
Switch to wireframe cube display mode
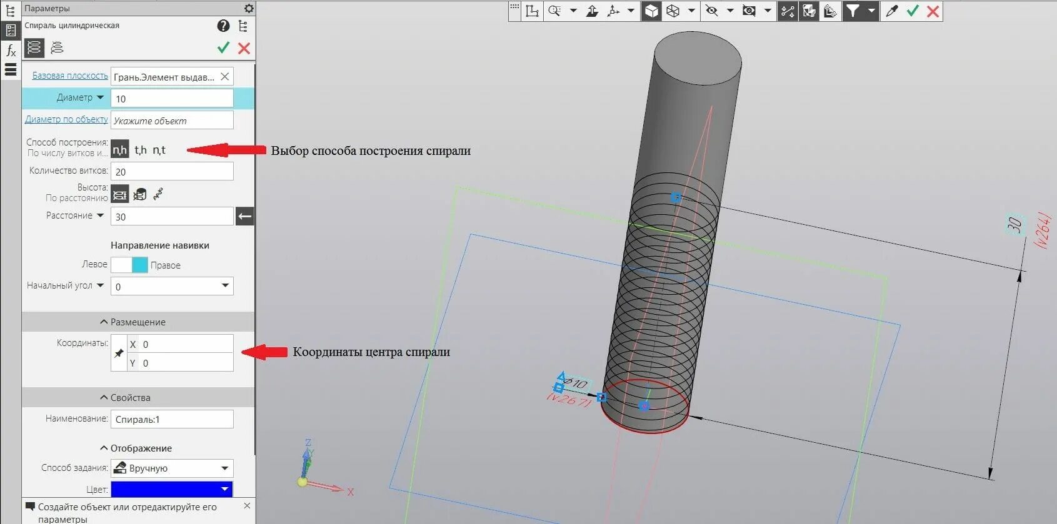(x=673, y=11)
